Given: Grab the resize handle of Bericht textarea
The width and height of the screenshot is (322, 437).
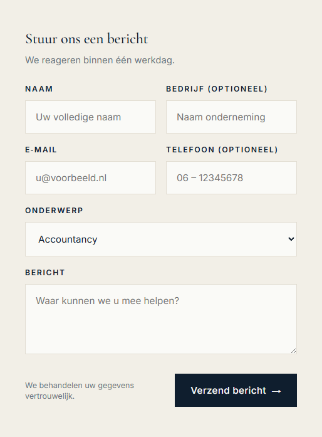Looking at the screenshot, I should pyautogui.click(x=294, y=351).
